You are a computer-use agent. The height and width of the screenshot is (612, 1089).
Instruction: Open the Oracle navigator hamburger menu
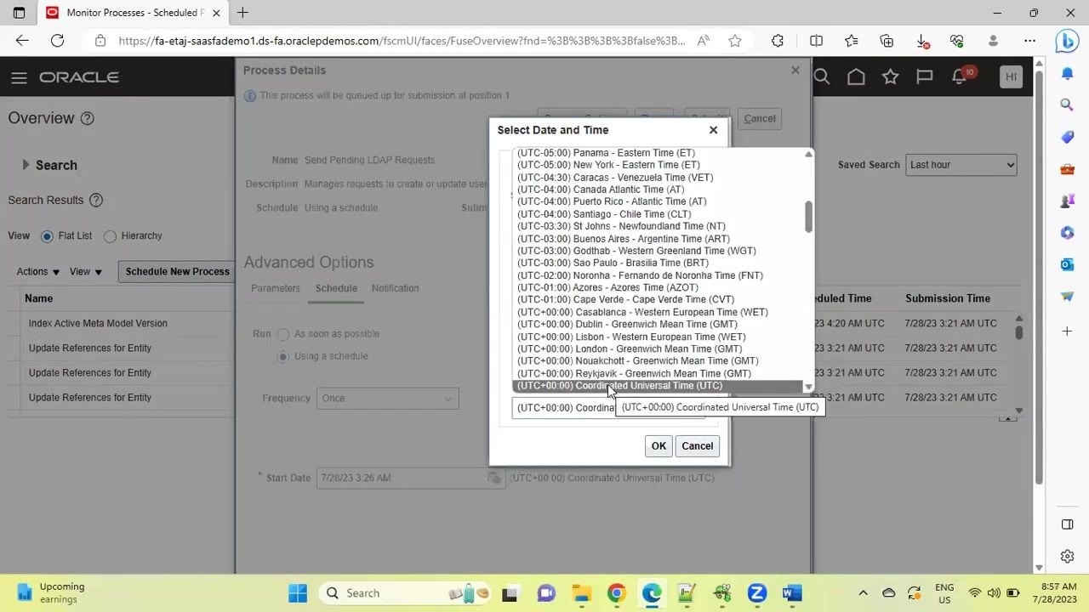[x=19, y=77]
